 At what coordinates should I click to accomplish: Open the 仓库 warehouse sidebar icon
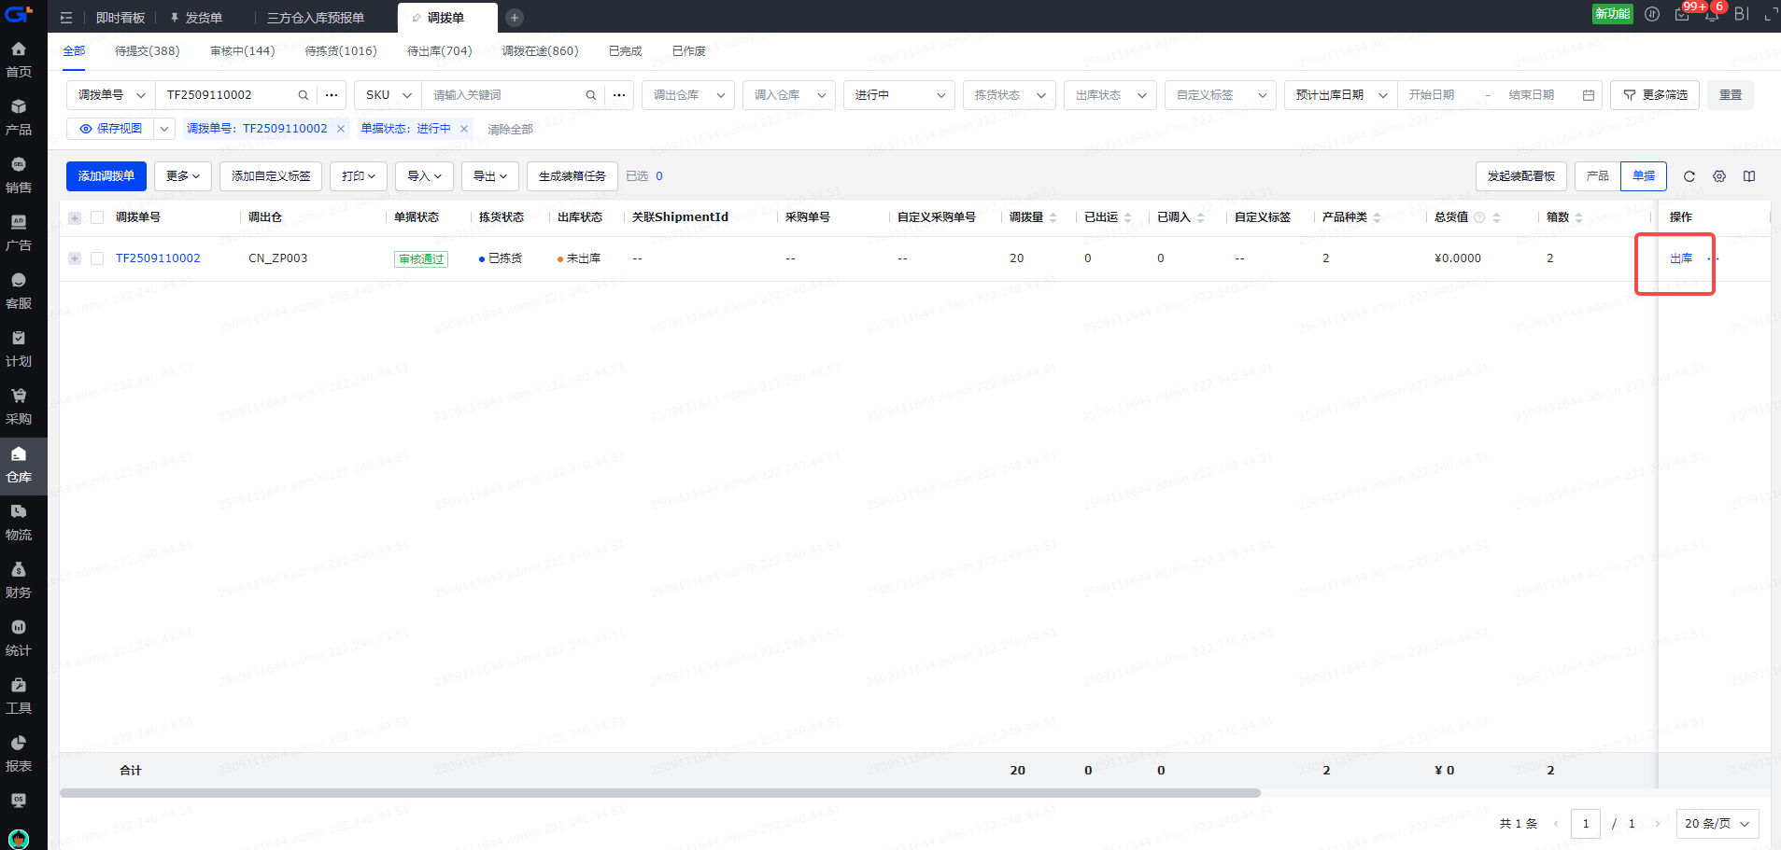point(19,465)
